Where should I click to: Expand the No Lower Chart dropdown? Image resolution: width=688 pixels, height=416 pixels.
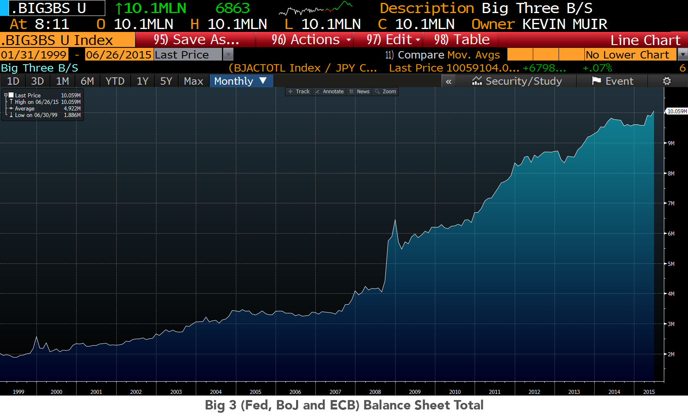pyautogui.click(x=683, y=54)
